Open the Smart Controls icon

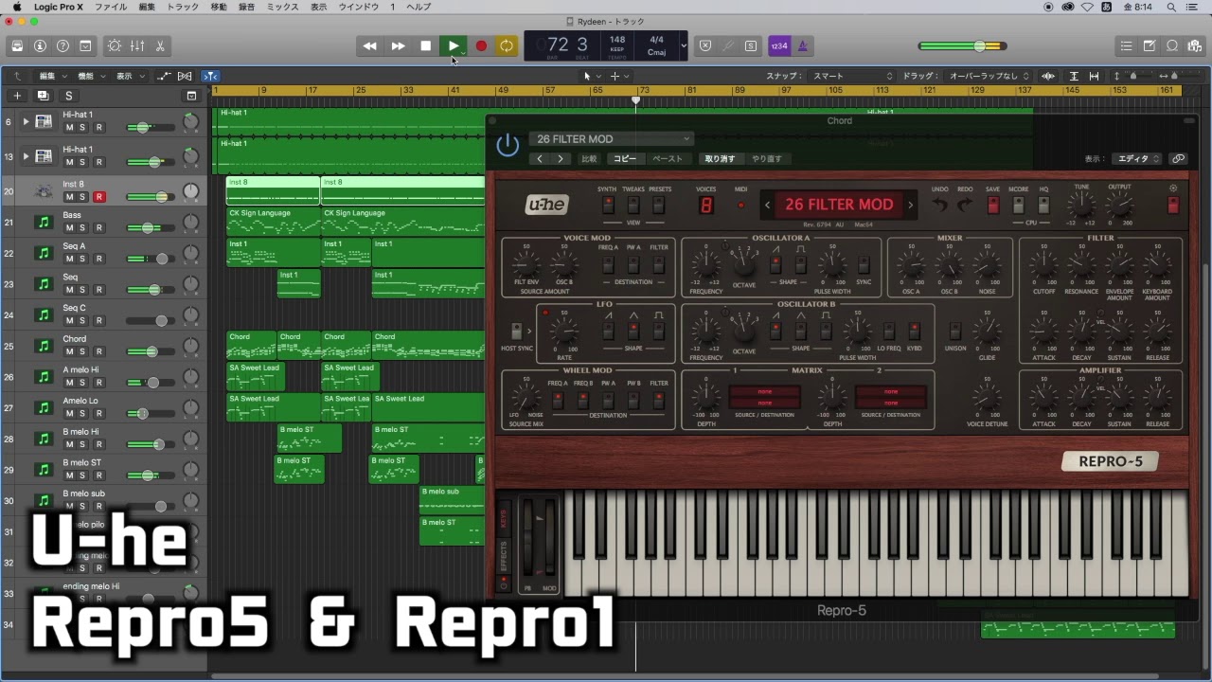[x=115, y=45]
